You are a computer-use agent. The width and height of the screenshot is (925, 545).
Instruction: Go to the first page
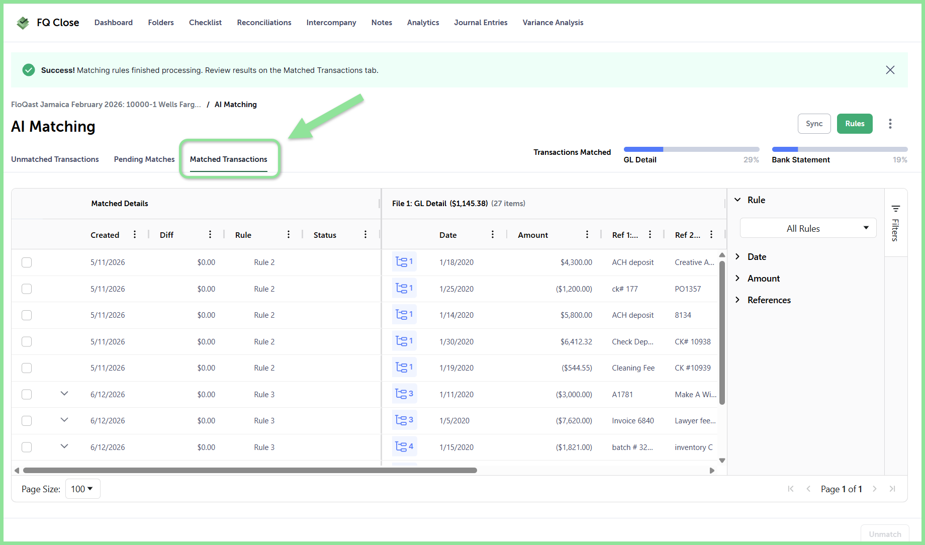[790, 489]
